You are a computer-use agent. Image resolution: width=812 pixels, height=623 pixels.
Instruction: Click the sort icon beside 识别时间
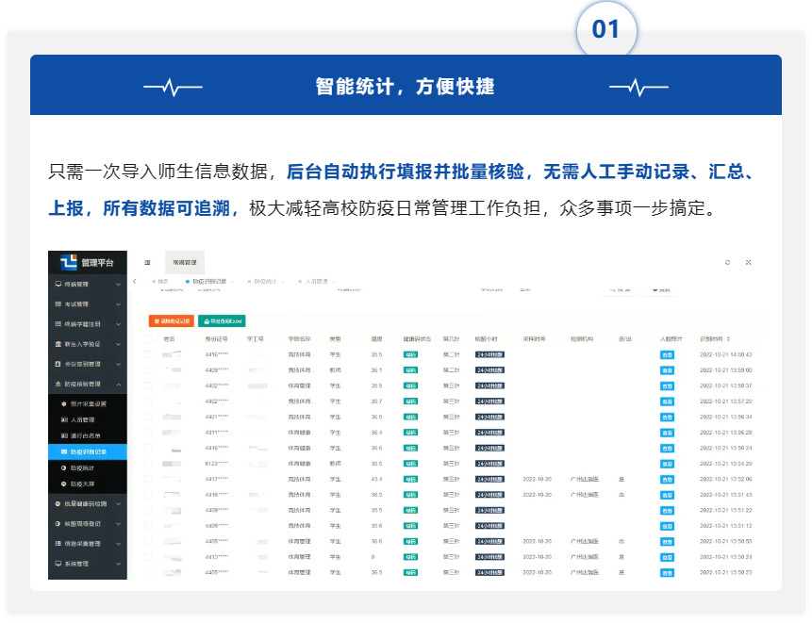[728, 338]
